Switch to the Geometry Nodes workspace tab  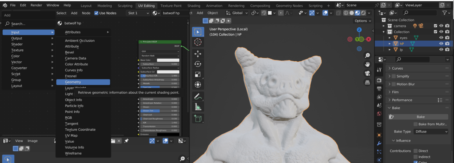(289, 6)
